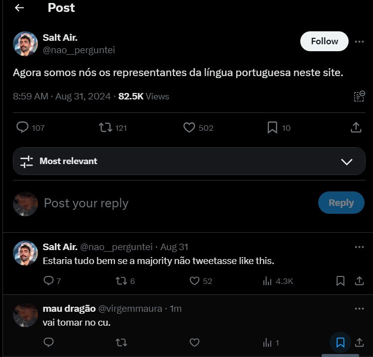The image size is (373, 357).
Task: Share the main post via share icon
Action: click(x=356, y=127)
